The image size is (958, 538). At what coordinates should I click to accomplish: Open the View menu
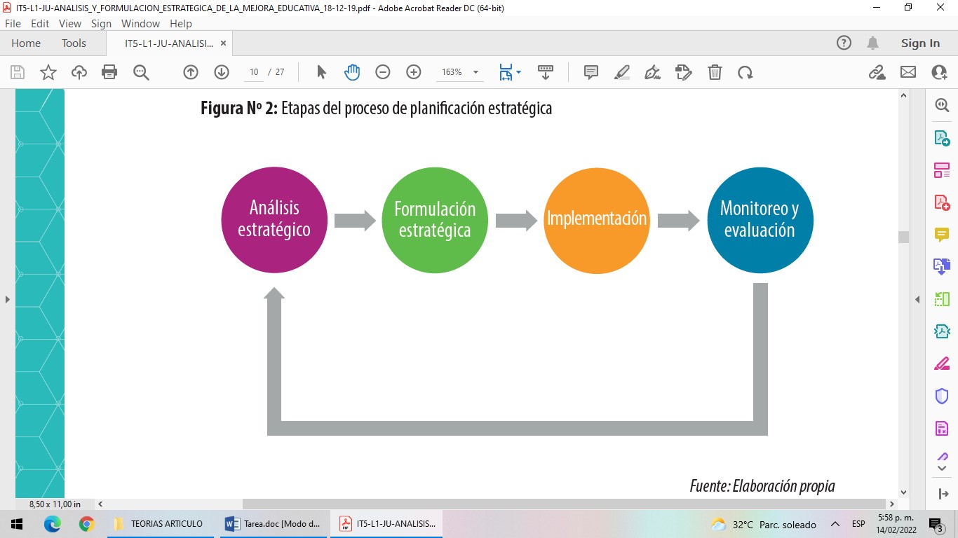pos(69,23)
